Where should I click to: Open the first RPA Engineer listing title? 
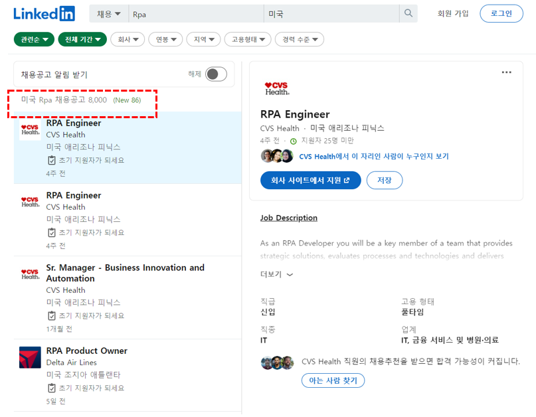point(74,123)
